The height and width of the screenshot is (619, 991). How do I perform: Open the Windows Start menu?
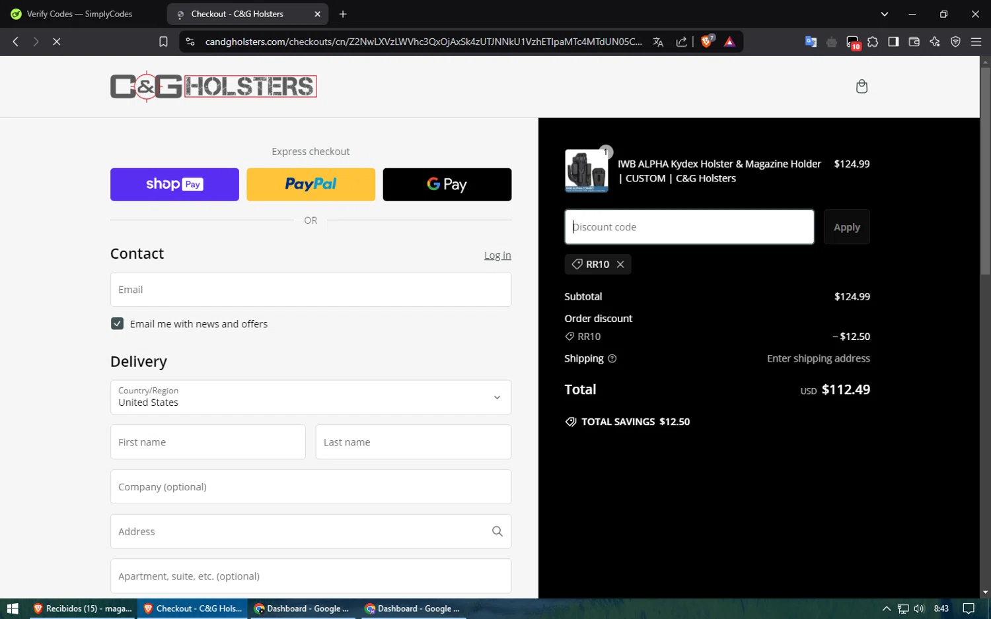coord(13,608)
